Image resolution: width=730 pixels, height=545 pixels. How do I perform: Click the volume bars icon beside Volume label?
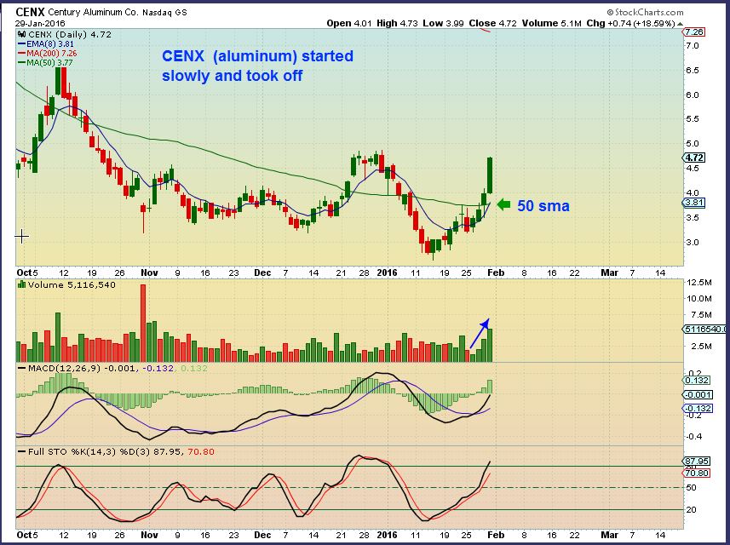(x=21, y=284)
